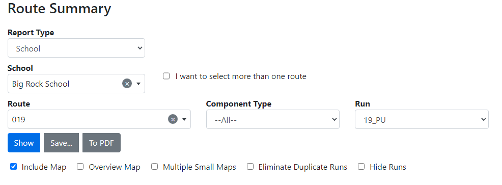This screenshot has height=185, width=502.
Task: Tick the Multiple Small Maps checkbox
Action: click(155, 167)
